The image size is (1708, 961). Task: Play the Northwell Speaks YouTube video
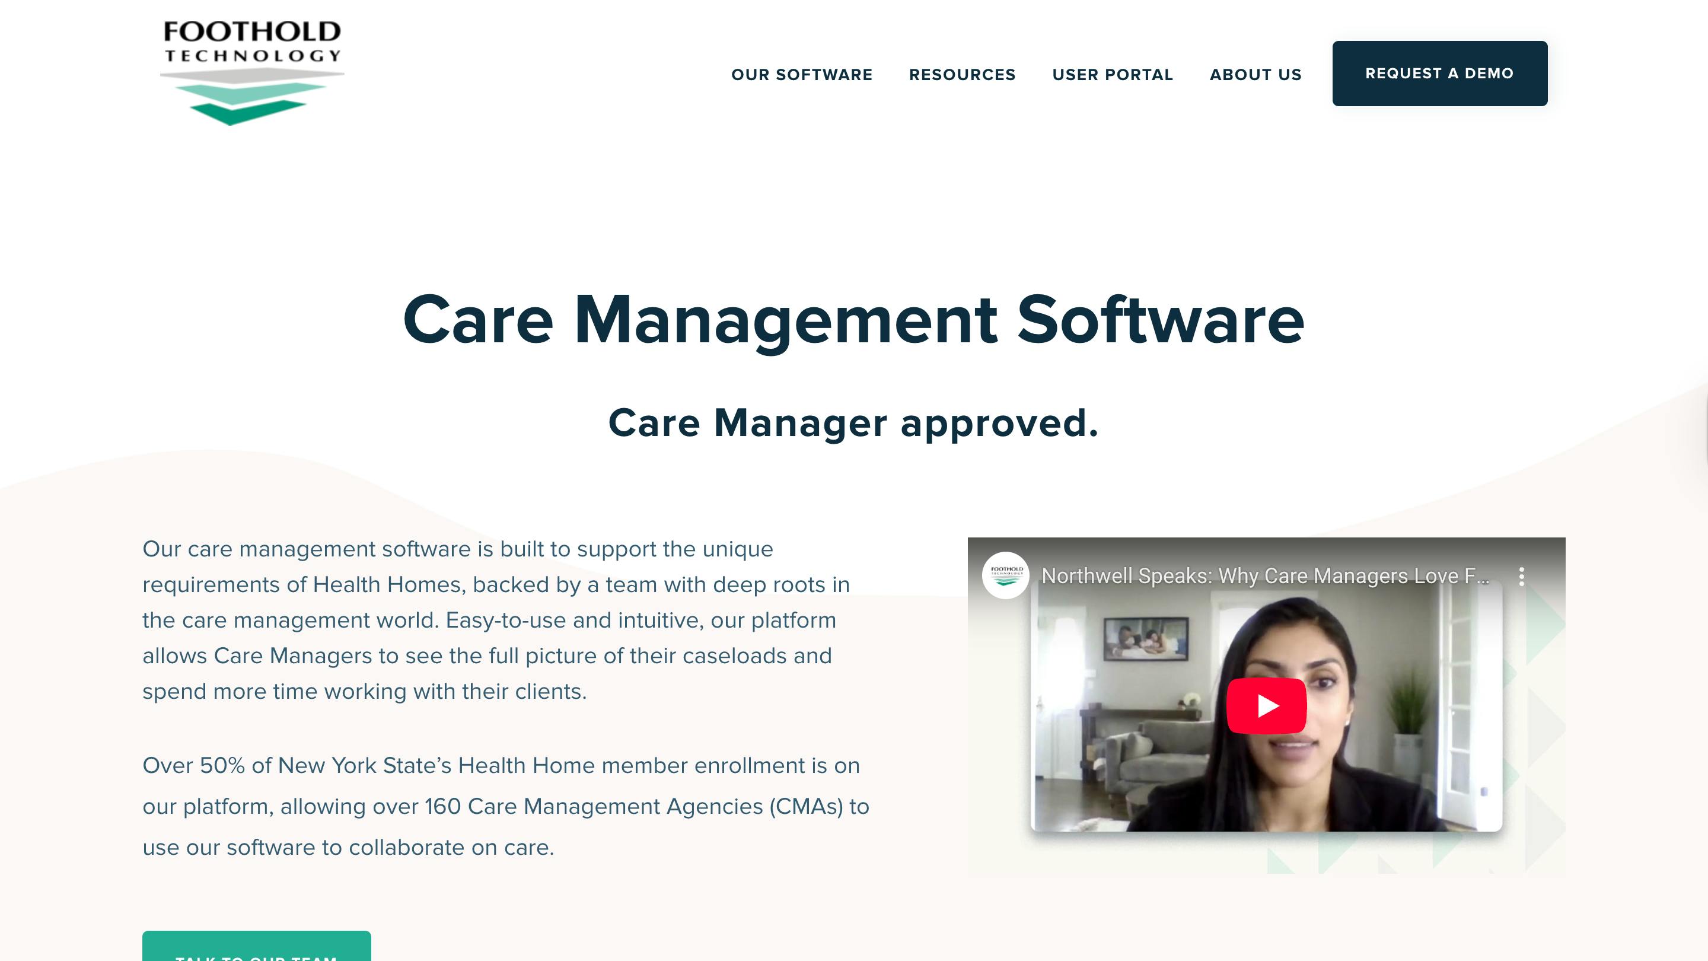pos(1266,706)
